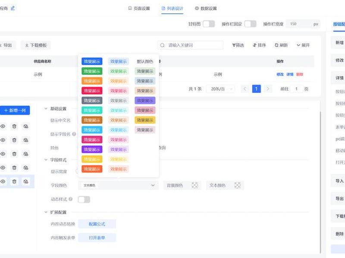Open the 文本颜色 color picker swatch
Image resolution: width=345 pixels, height=258 pixels.
(238, 185)
